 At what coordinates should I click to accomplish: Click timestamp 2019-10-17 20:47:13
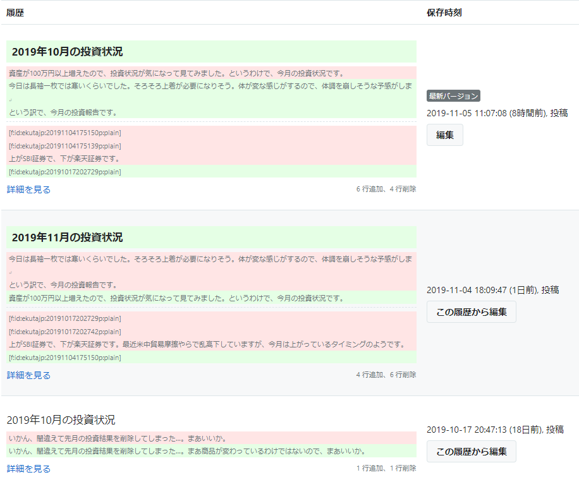pyautogui.click(x=466, y=429)
